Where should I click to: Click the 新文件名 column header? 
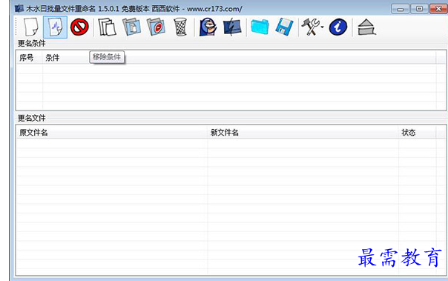click(x=303, y=133)
